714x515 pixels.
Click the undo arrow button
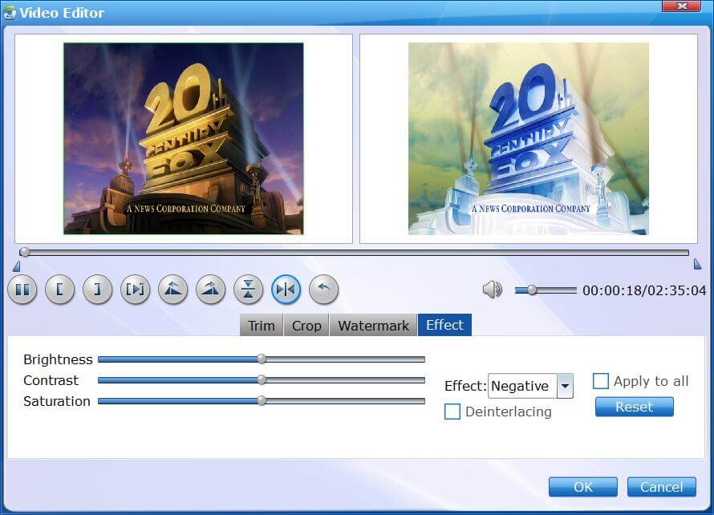(323, 290)
